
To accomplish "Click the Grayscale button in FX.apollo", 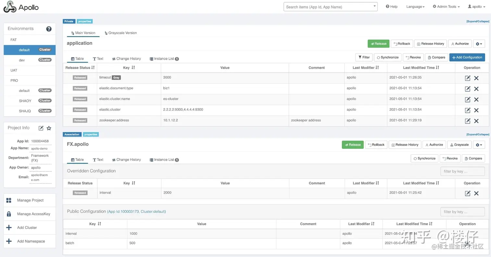I will [459, 145].
